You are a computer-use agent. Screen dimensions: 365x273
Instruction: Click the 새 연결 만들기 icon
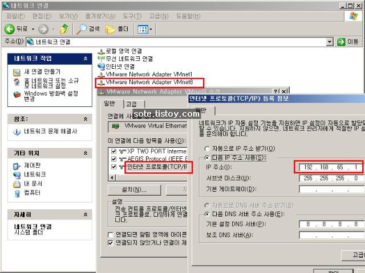click(x=17, y=72)
